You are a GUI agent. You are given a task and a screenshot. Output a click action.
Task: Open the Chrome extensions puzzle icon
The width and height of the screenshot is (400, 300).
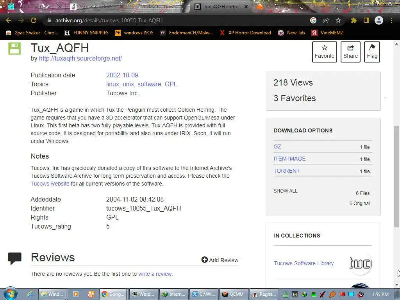point(354,20)
